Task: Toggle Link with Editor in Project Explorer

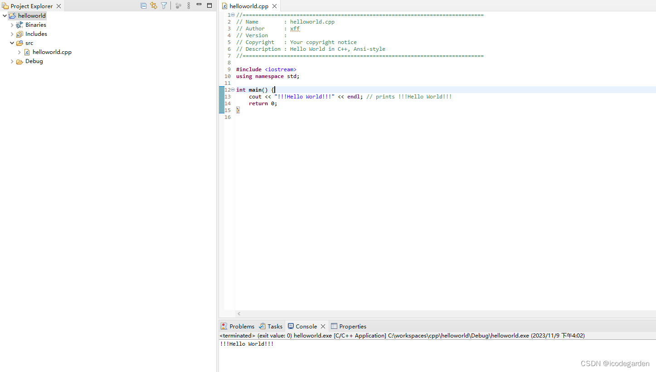Action: tap(154, 6)
